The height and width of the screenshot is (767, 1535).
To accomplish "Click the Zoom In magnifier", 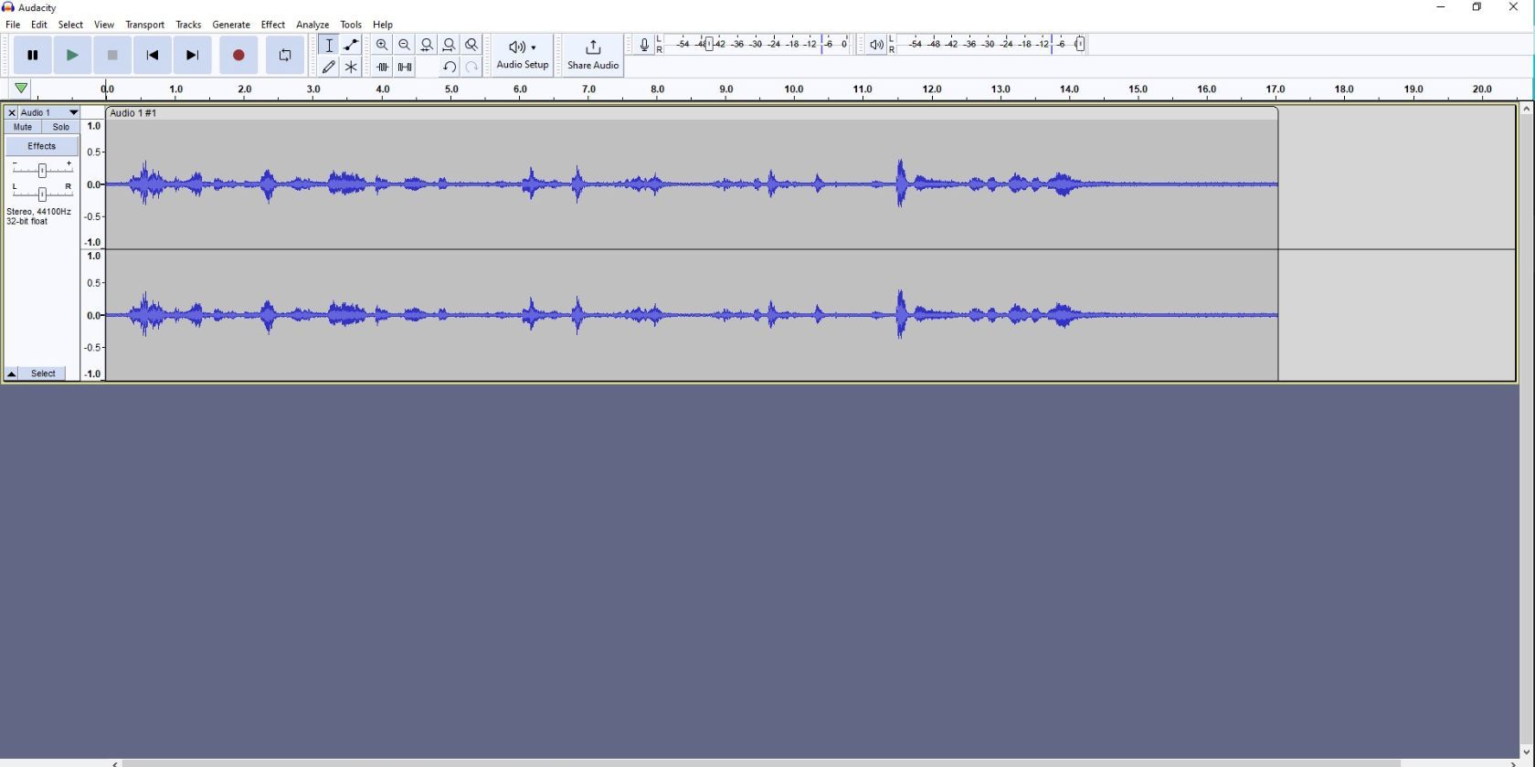I will click(x=382, y=45).
